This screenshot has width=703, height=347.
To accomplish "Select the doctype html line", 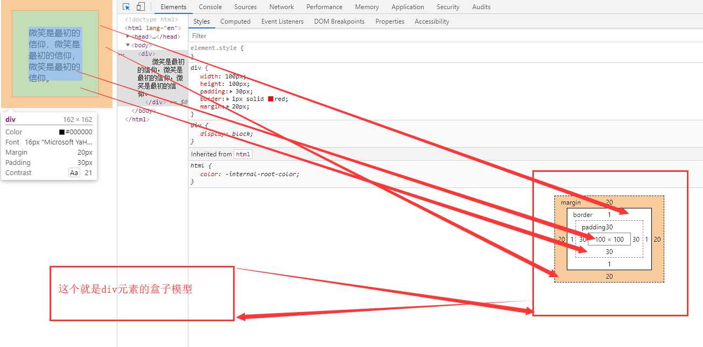I will [x=151, y=19].
